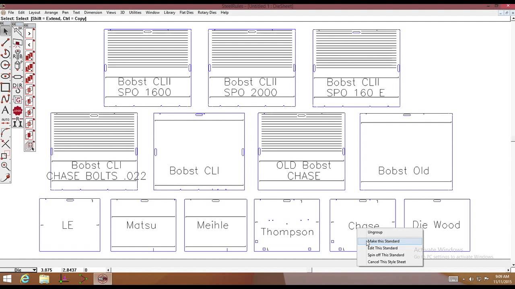Viewport: 515px width, 289px height.
Task: Select the OLD Bobst CHASE template
Action: pyautogui.click(x=301, y=151)
